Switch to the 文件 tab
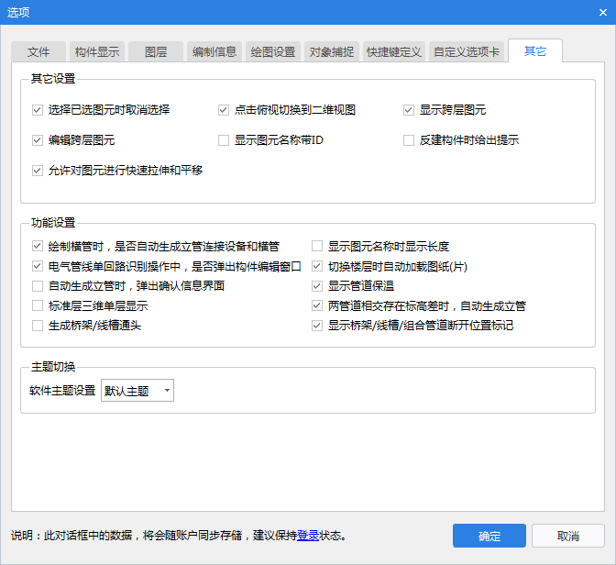 [38, 52]
